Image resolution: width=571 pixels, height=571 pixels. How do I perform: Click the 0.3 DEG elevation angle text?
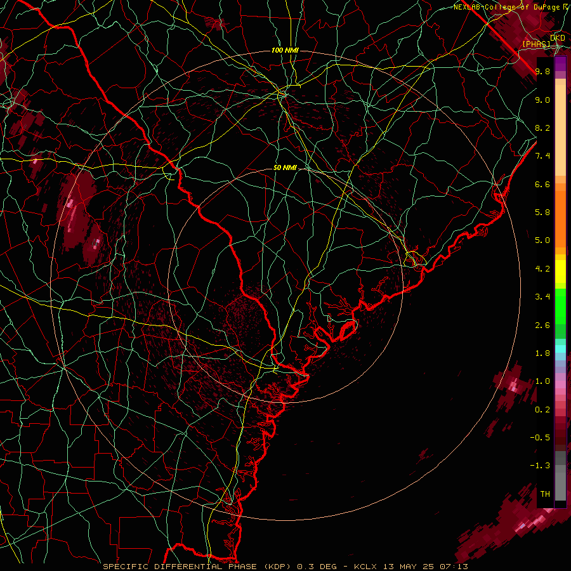pyautogui.click(x=316, y=567)
